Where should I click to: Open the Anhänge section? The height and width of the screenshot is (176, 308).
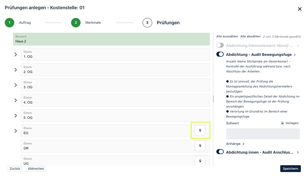coord(235,144)
